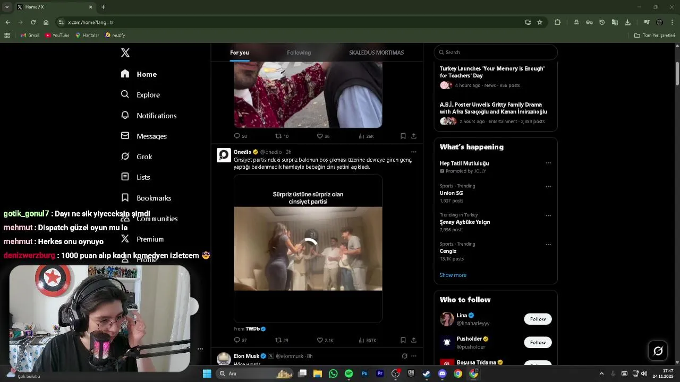The image size is (680, 382).
Task: Open more options for Şenay Aybüke Yalçın trend
Action: tap(548, 215)
